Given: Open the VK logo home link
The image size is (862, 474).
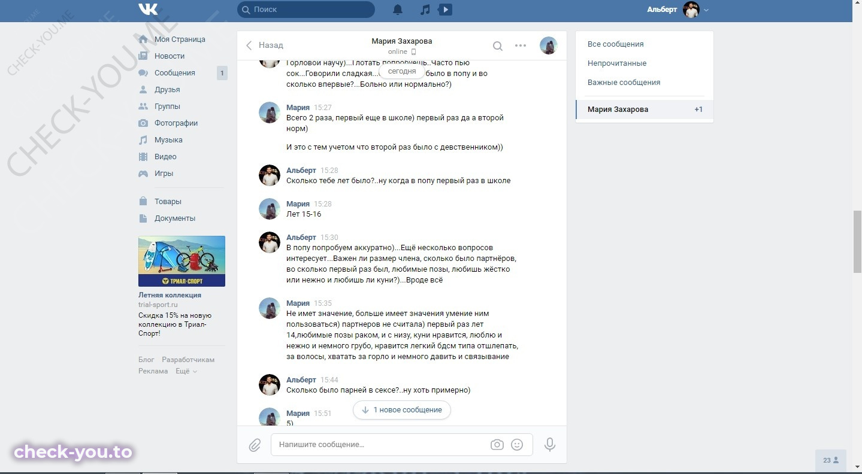Looking at the screenshot, I should [x=148, y=9].
